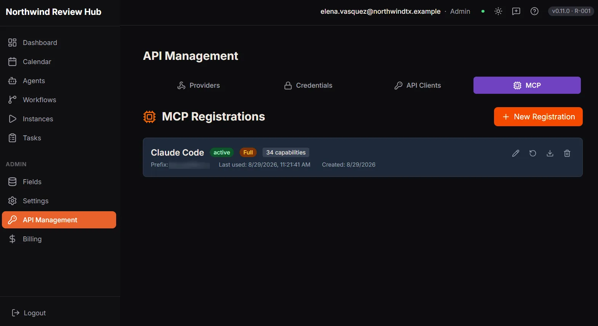Viewport: 598px width, 326px height.
Task: Regenerate Claude Code key with rotate icon
Action: click(533, 153)
